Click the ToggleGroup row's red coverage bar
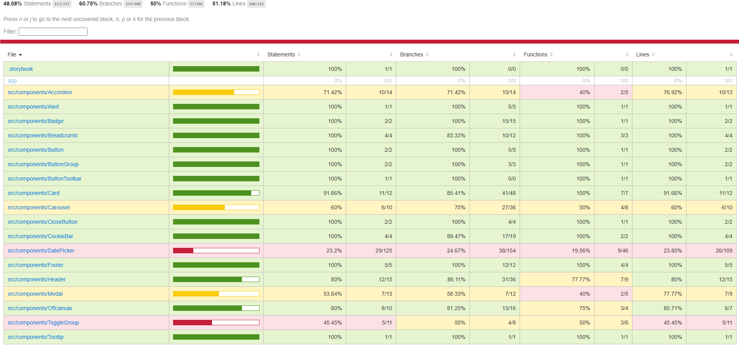This screenshot has width=739, height=356. pos(216,323)
